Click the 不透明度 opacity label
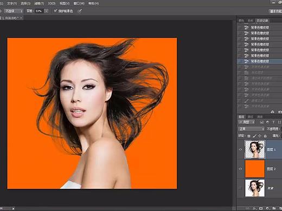The height and width of the screenshot is (211, 282). click(273, 129)
